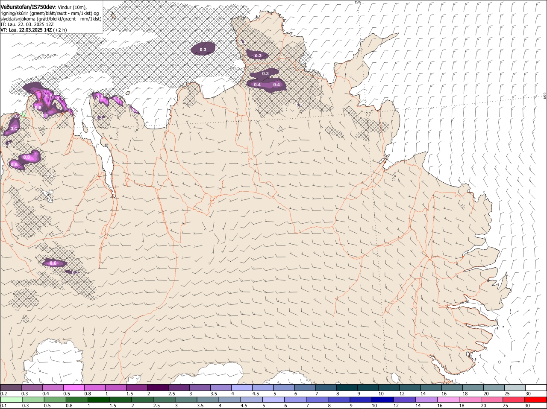Image resolution: width=547 pixels, height=409 pixels.
Task: Pick the 25 swatch in the rain legend
Action: click(x=514, y=400)
